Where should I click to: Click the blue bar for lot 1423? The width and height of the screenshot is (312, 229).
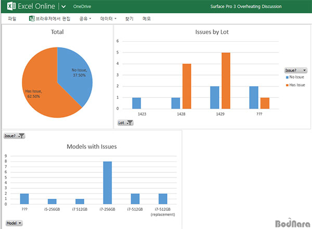pos(136,103)
